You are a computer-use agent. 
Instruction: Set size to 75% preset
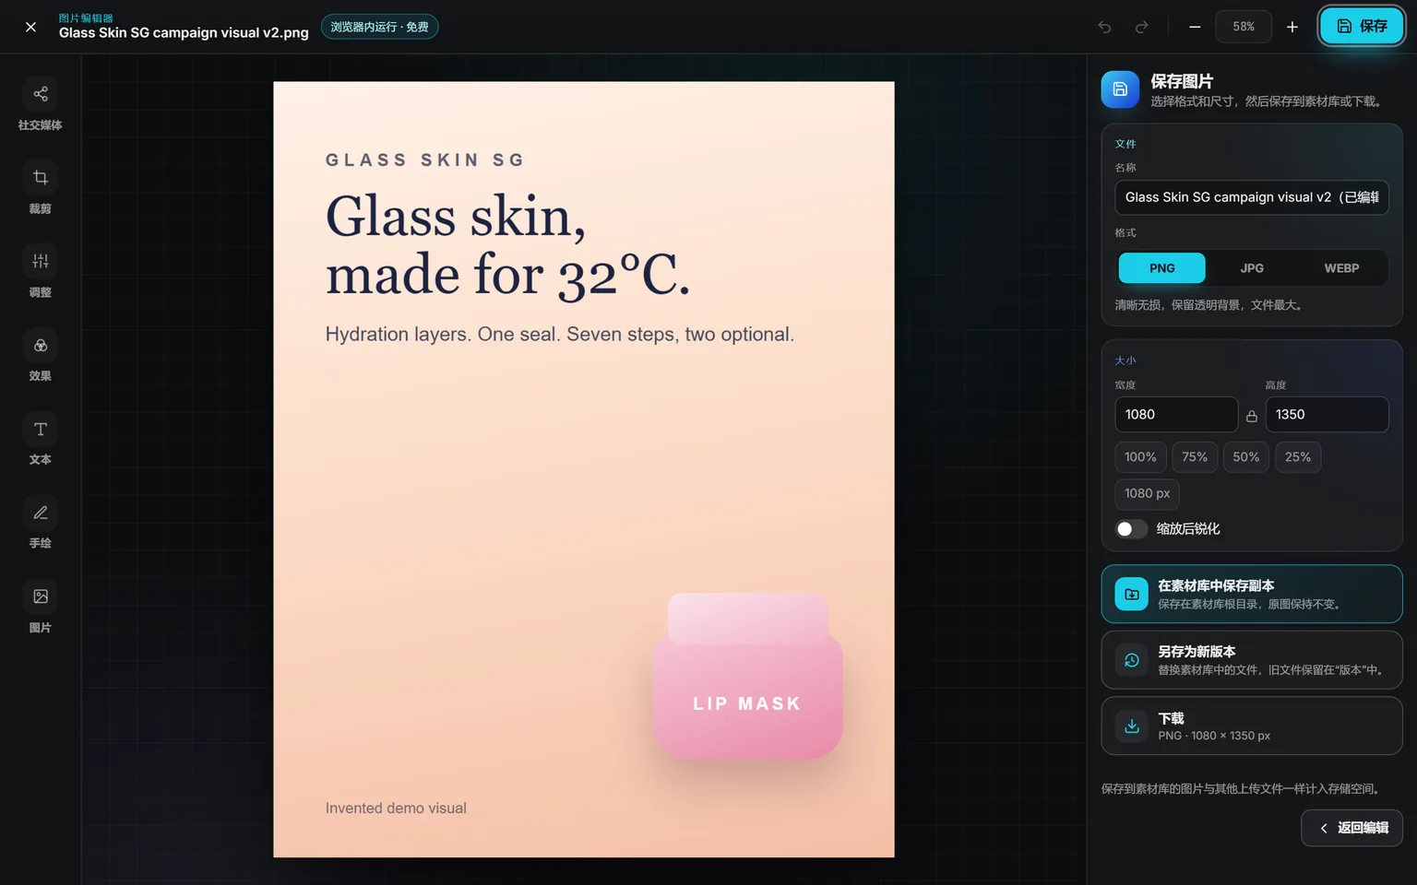[1195, 457]
